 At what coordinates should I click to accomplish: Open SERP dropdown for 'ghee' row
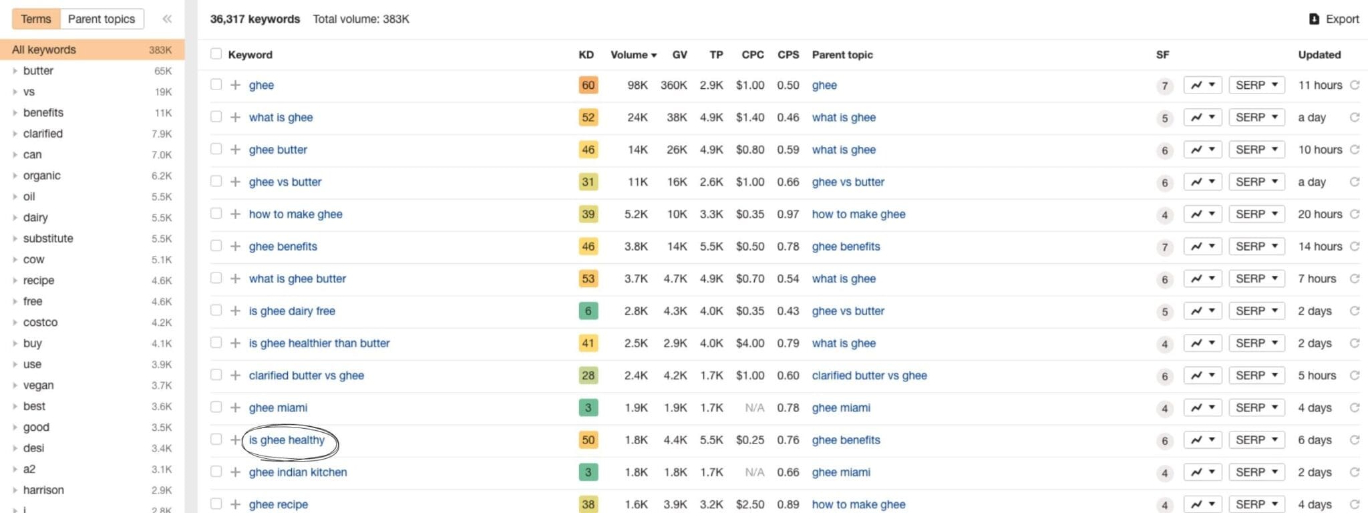pos(1256,85)
